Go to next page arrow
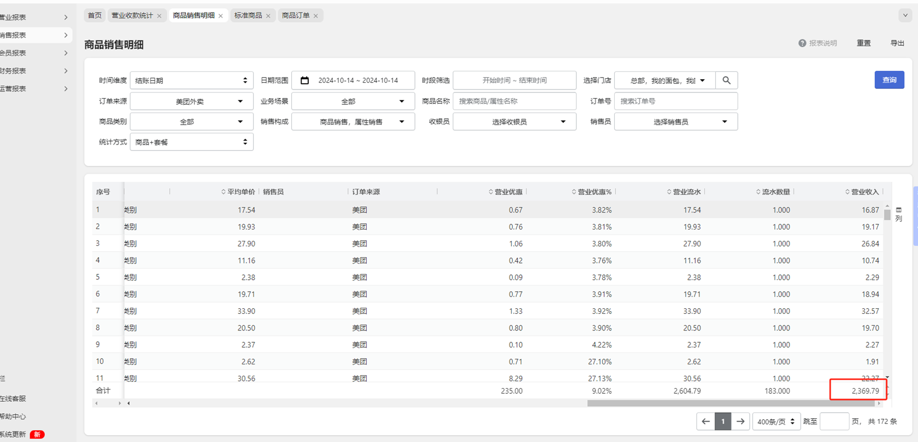Screen dimensions: 918x442 [x=741, y=421]
